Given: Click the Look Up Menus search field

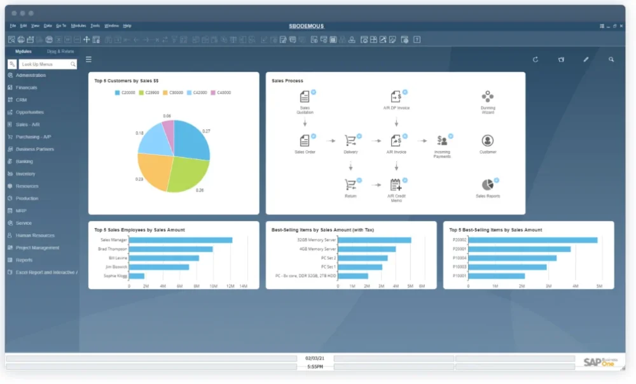Looking at the screenshot, I should pos(45,64).
